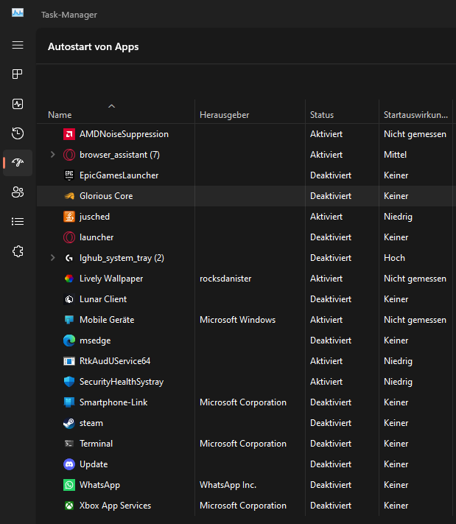This screenshot has width=456, height=524.
Task: Open the App history icon in sidebar
Action: click(18, 133)
